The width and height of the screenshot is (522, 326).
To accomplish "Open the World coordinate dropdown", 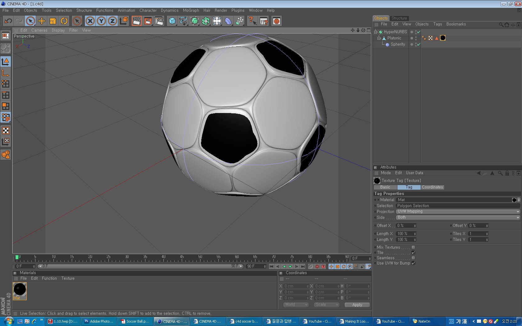I will [296, 305].
